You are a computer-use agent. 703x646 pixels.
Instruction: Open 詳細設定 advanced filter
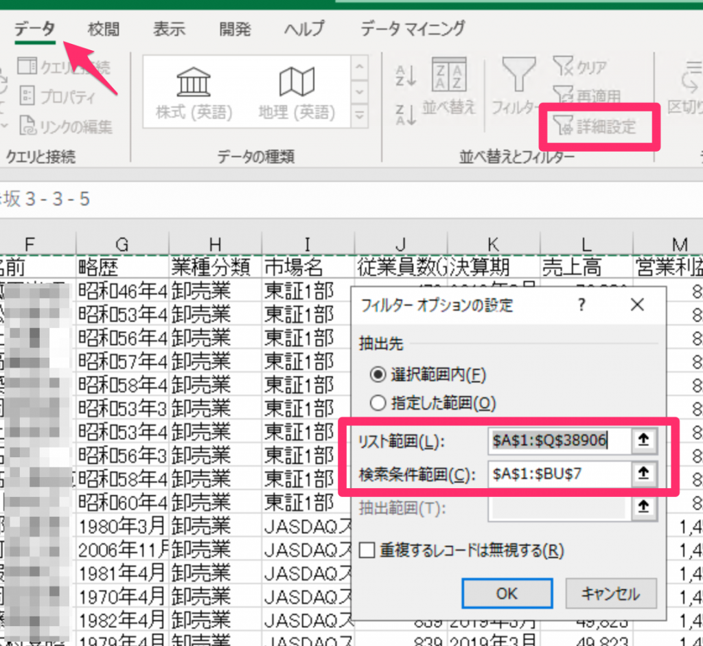[x=595, y=126]
